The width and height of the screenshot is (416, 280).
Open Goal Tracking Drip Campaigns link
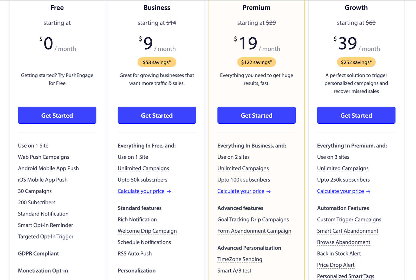click(253, 220)
